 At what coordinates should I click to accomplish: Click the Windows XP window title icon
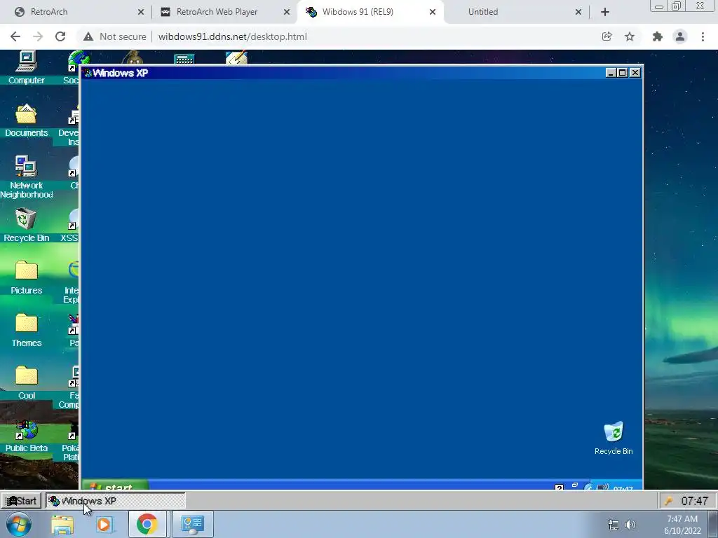pyautogui.click(x=88, y=73)
